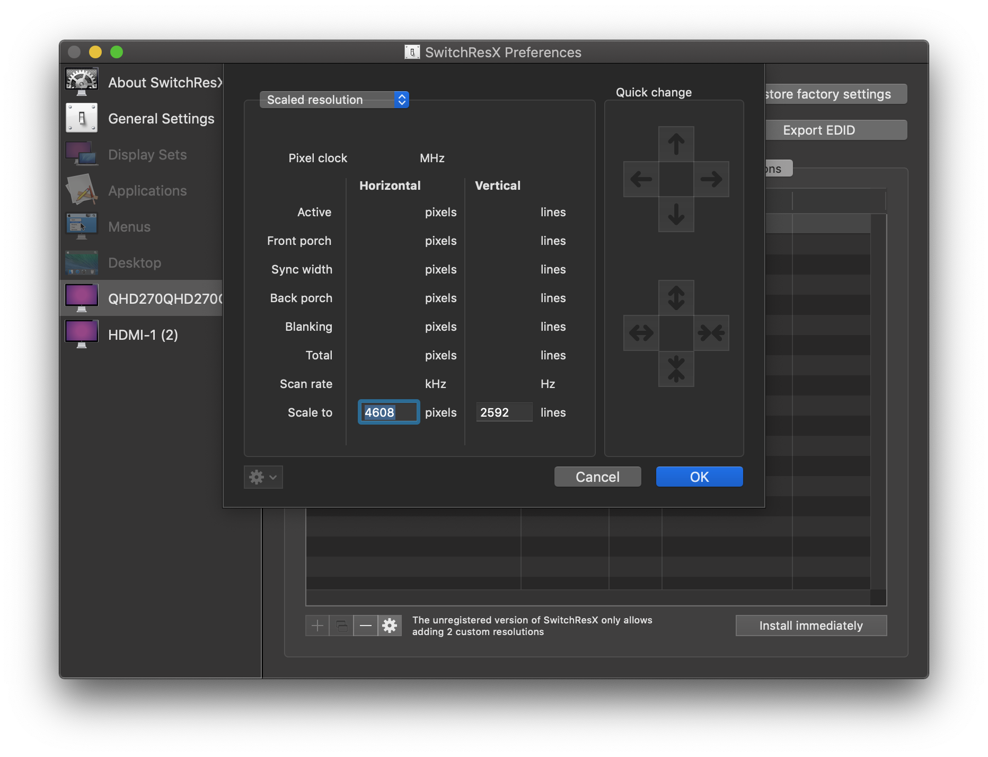The height and width of the screenshot is (757, 988).
Task: Click the duplicate resolution button
Action: tap(341, 626)
